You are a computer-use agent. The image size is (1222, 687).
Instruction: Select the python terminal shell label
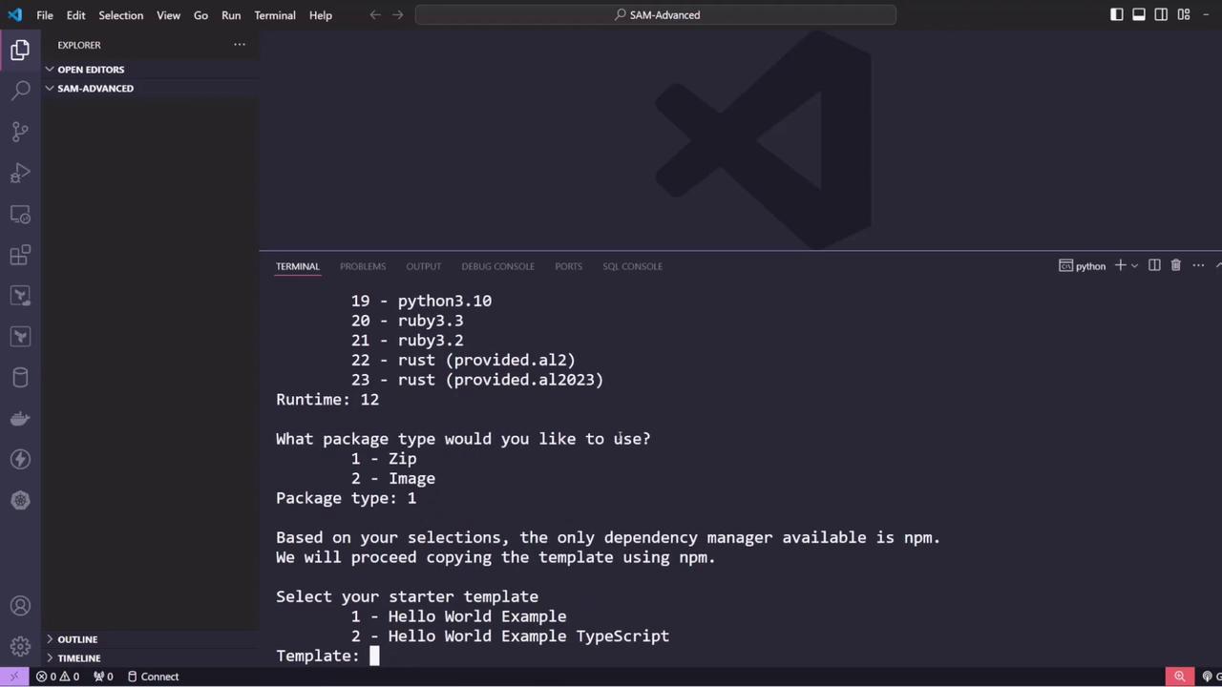(x=1083, y=265)
